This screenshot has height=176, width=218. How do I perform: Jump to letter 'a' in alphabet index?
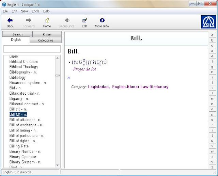pyautogui.click(x=212, y=35)
